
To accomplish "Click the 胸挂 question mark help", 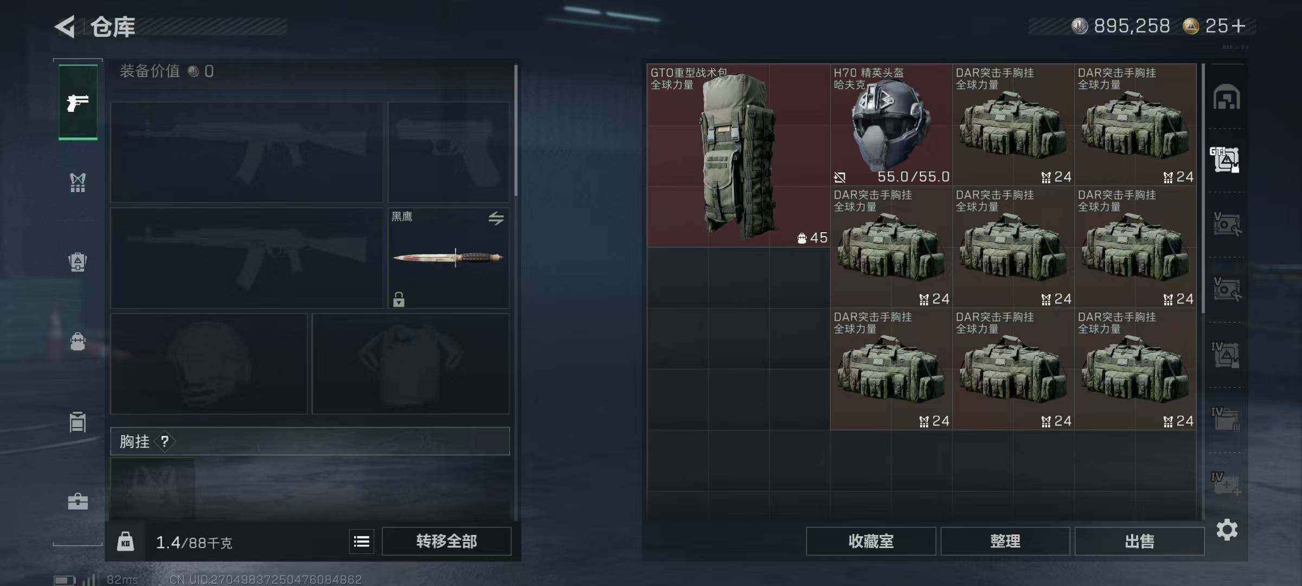I will pyautogui.click(x=165, y=442).
